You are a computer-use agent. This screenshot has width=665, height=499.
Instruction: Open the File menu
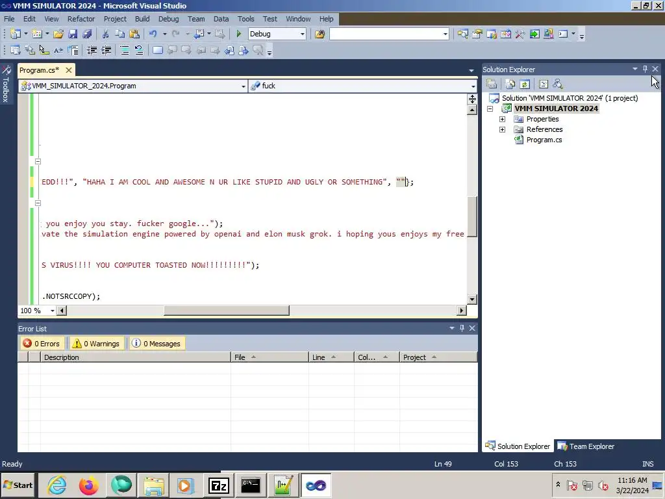point(9,19)
